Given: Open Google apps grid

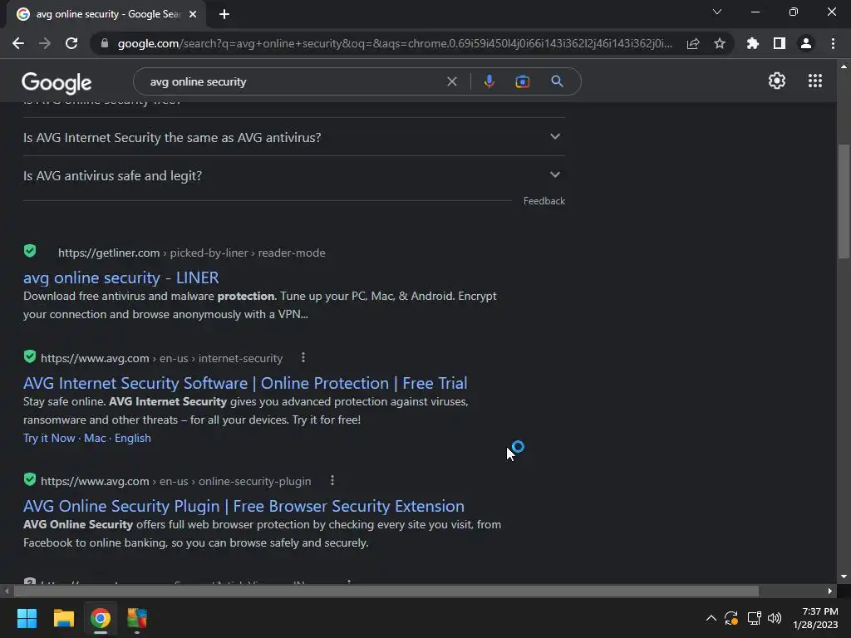Looking at the screenshot, I should click(x=815, y=81).
